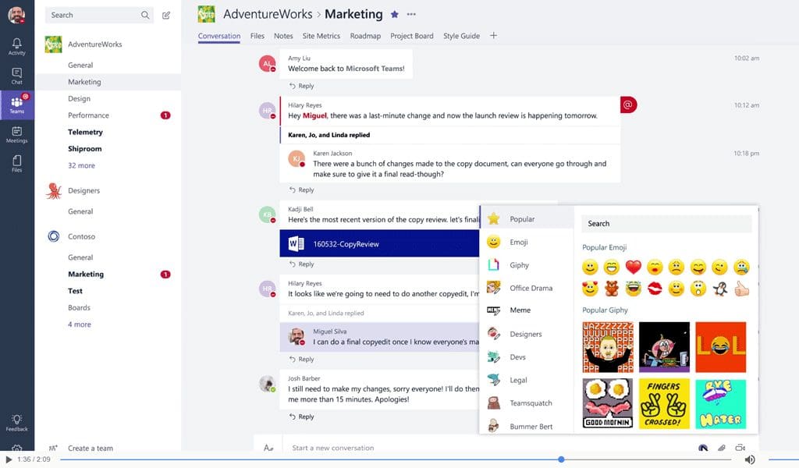Reply to Josh Barber's message
The height and width of the screenshot is (468, 799).
coord(302,417)
